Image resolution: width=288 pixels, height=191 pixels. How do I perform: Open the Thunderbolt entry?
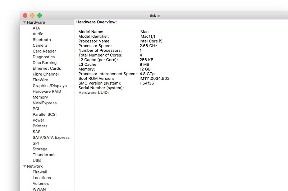pyautogui.click(x=44, y=155)
